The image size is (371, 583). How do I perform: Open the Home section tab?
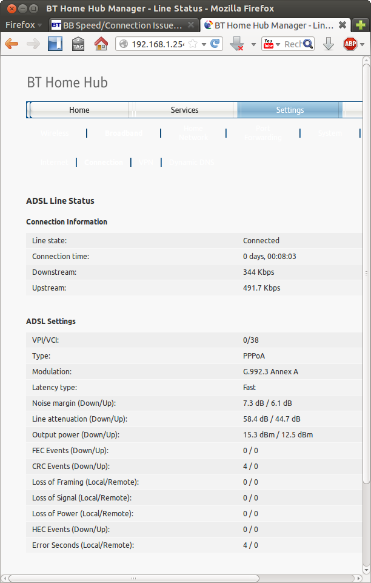(x=79, y=110)
